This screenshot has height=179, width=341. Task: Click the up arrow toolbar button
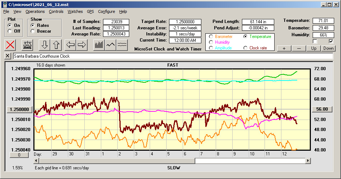(x=56, y=45)
